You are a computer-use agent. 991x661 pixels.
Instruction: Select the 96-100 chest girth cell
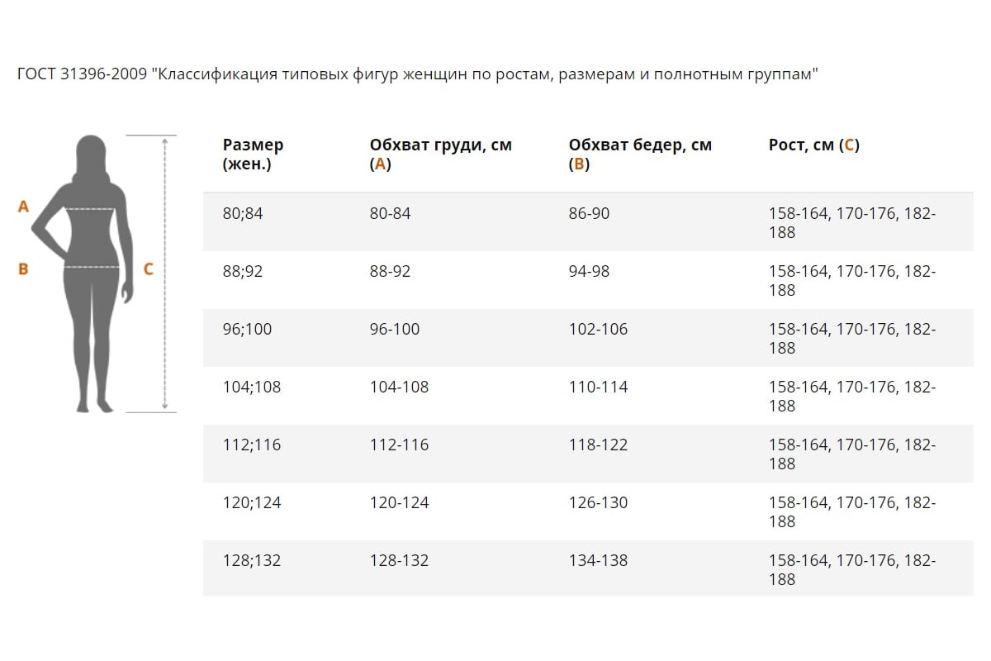pos(395,330)
